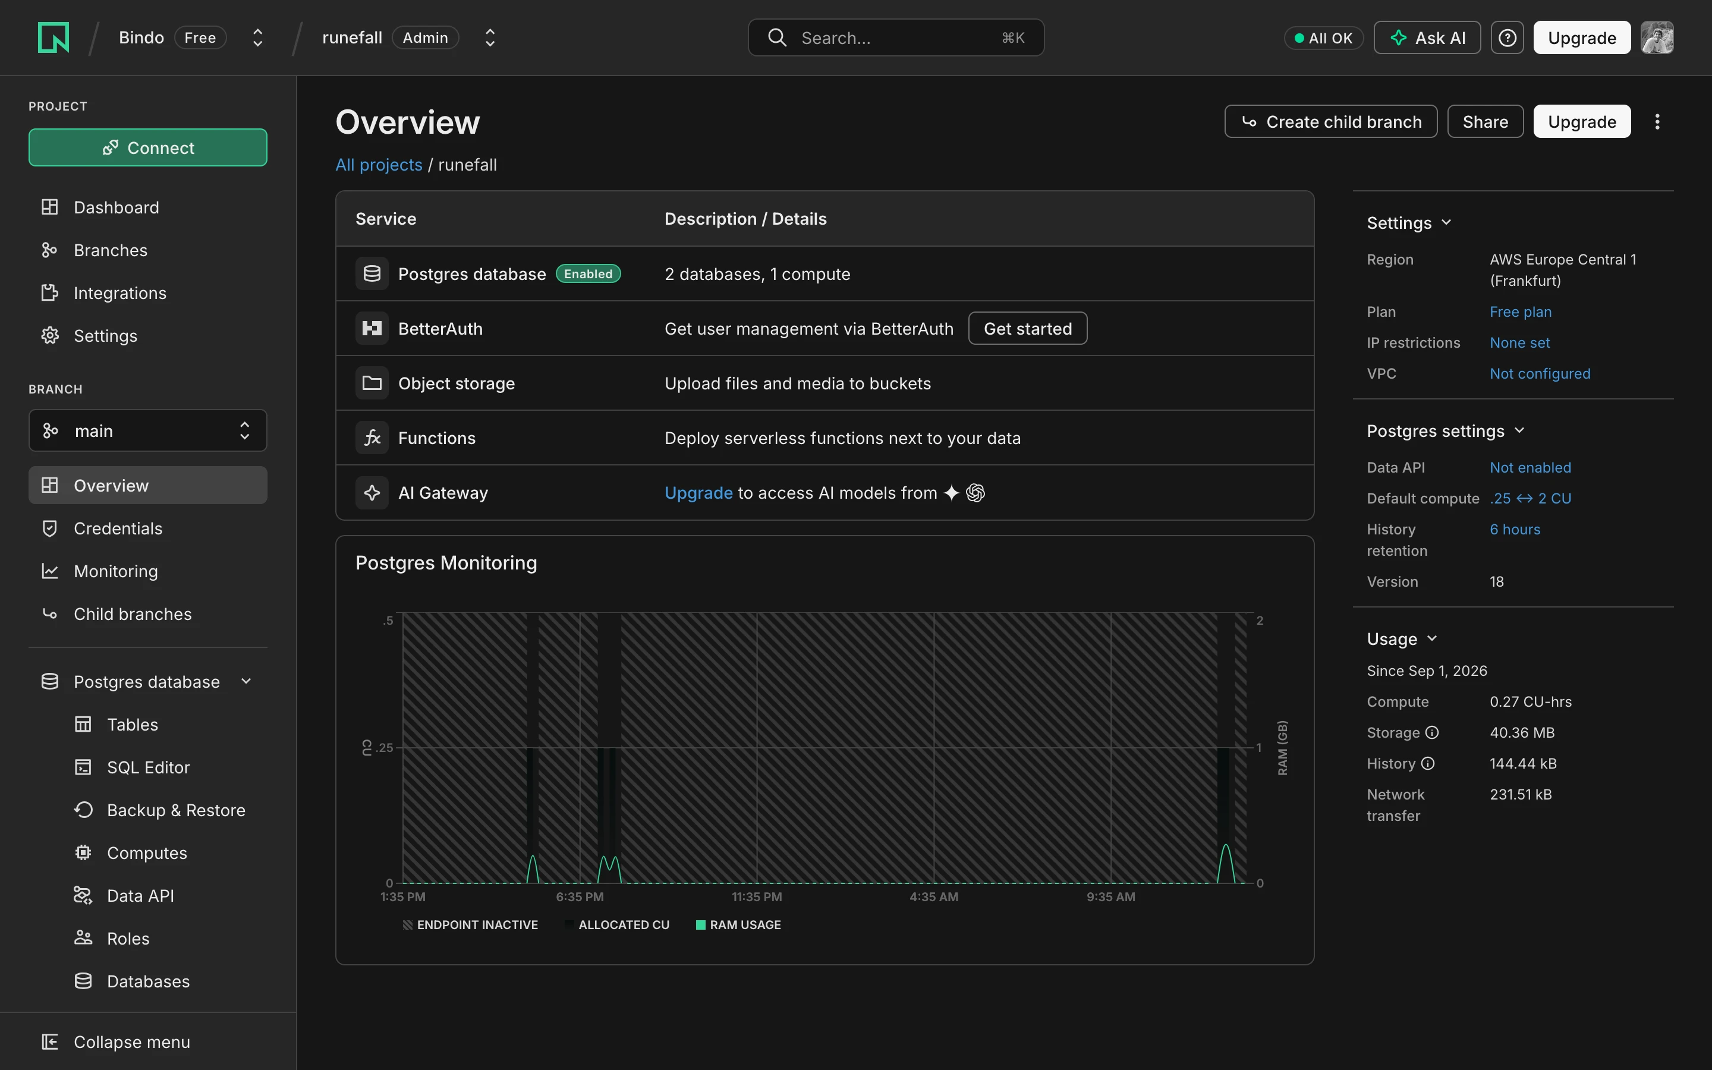Click 6 hours history retention link

(1515, 529)
